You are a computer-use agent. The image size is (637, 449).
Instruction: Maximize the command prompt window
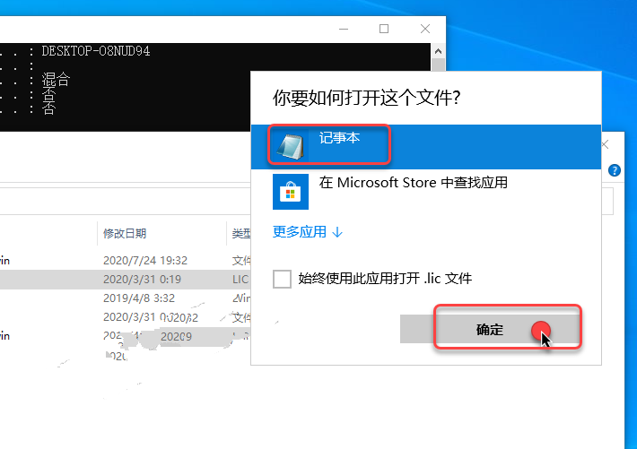(x=384, y=29)
